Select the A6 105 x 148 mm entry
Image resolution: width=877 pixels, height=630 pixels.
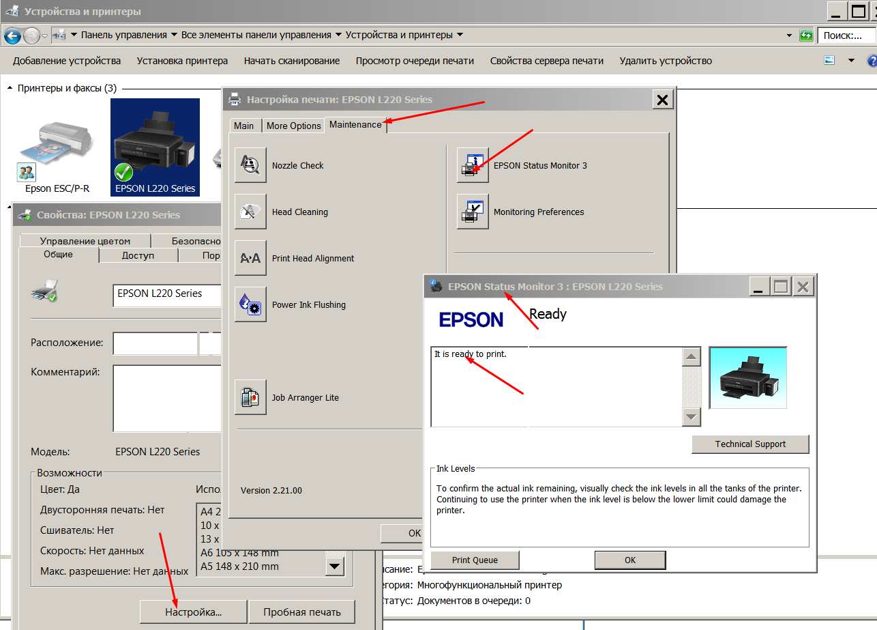[x=239, y=552]
